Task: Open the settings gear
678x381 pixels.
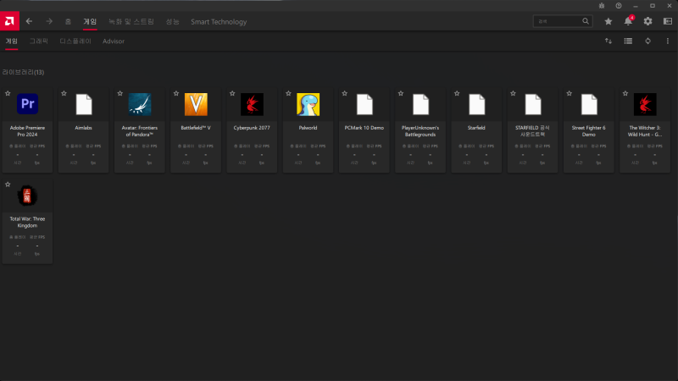Action: coord(647,21)
